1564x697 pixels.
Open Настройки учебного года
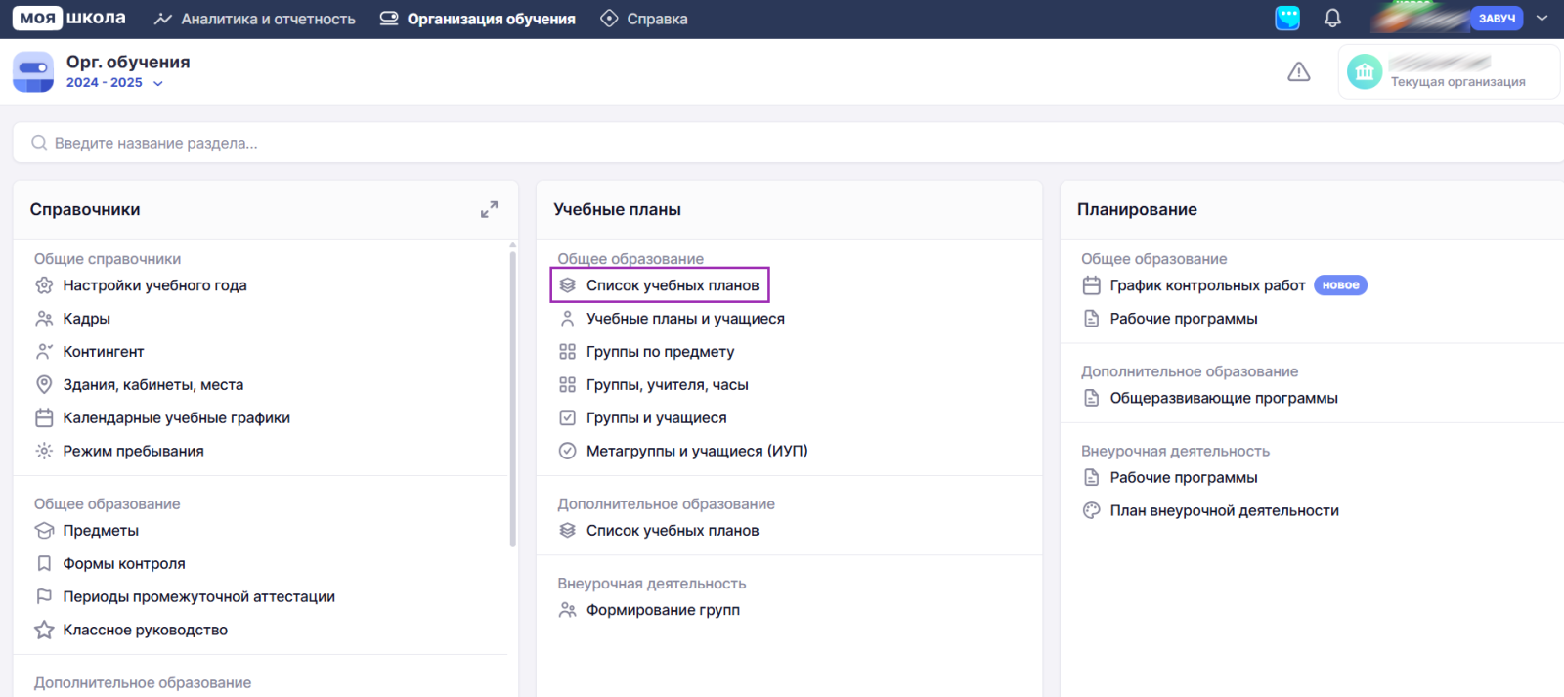pyautogui.click(x=154, y=285)
